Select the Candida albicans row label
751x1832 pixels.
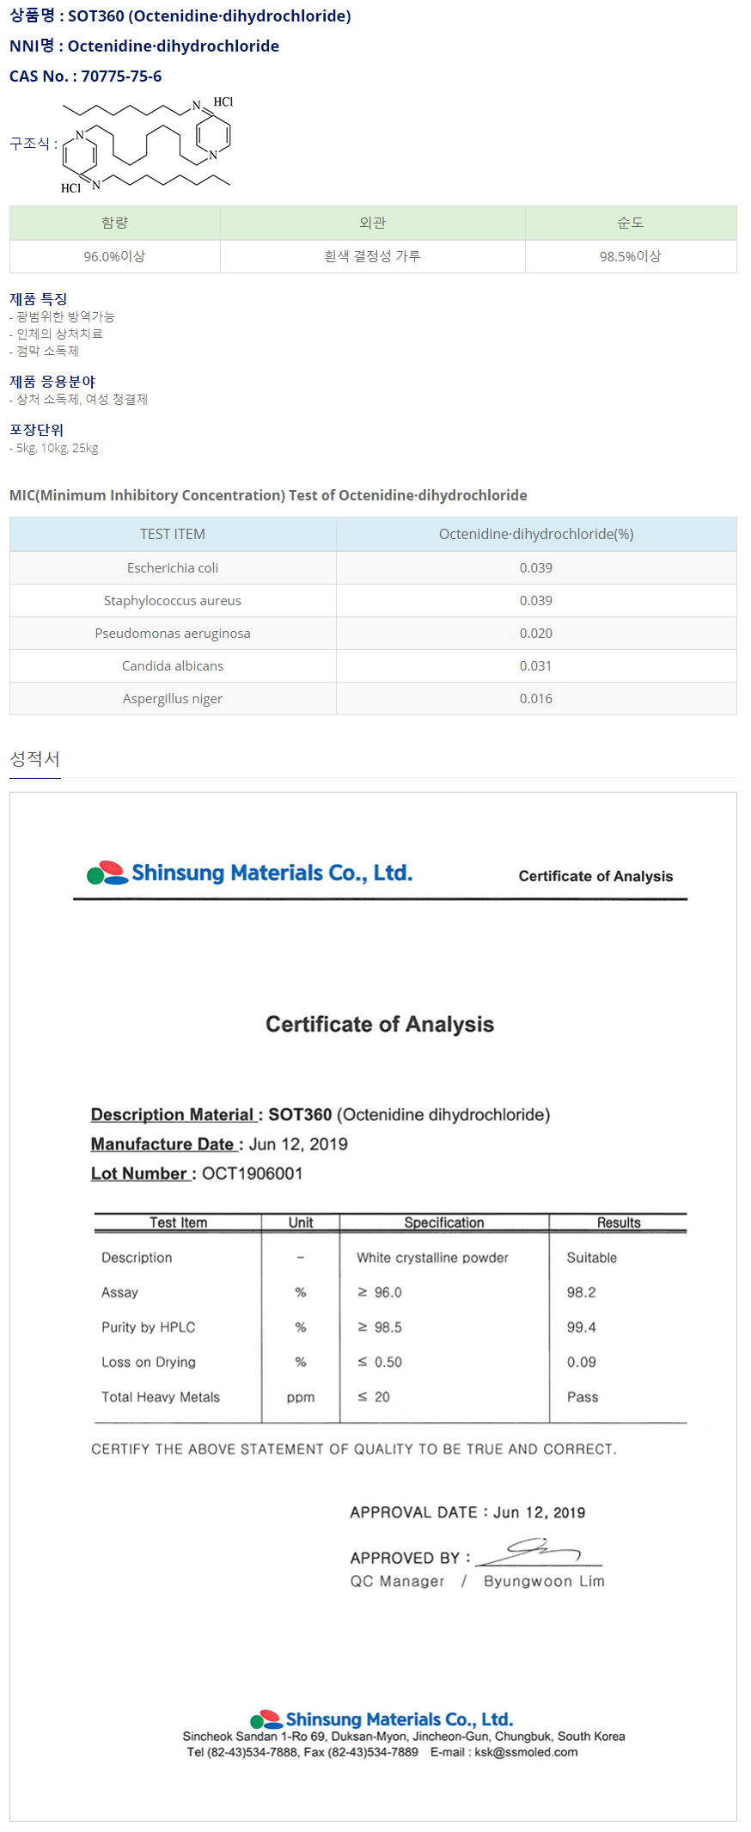(x=173, y=666)
